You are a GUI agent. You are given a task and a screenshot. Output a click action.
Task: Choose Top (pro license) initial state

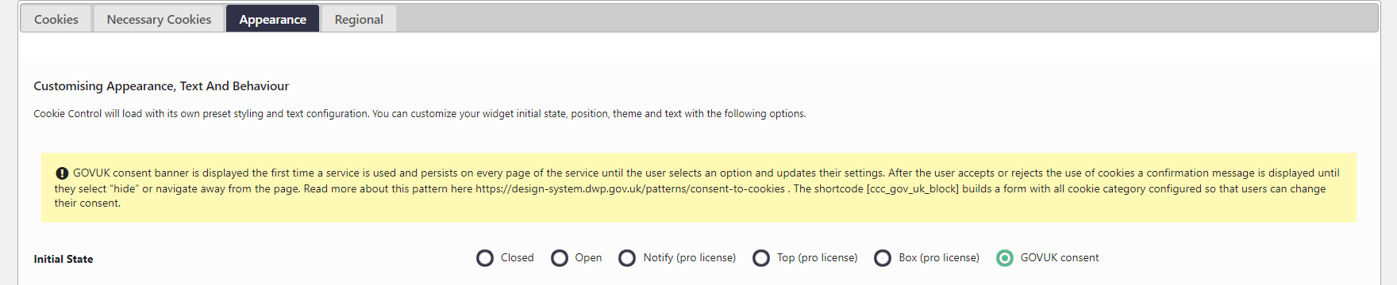761,258
